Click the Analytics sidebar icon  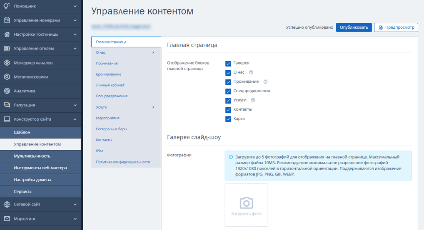(7, 91)
